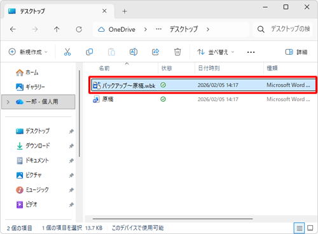
Task: Open ギャラリー in the navigation pane
Action: tap(31, 87)
